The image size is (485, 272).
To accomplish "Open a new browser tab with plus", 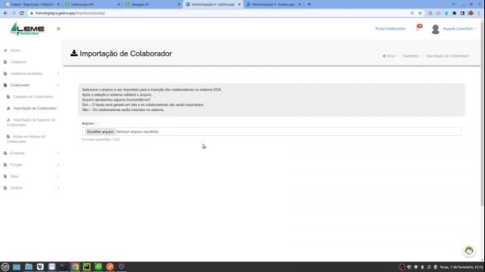I will pos(309,5).
